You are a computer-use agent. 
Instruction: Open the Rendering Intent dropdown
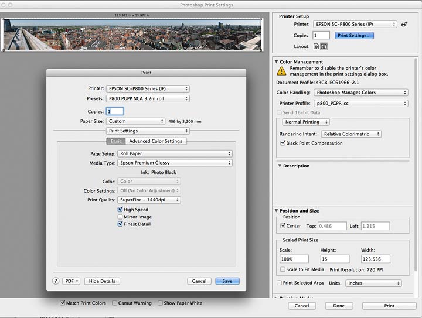pyautogui.click(x=351, y=134)
